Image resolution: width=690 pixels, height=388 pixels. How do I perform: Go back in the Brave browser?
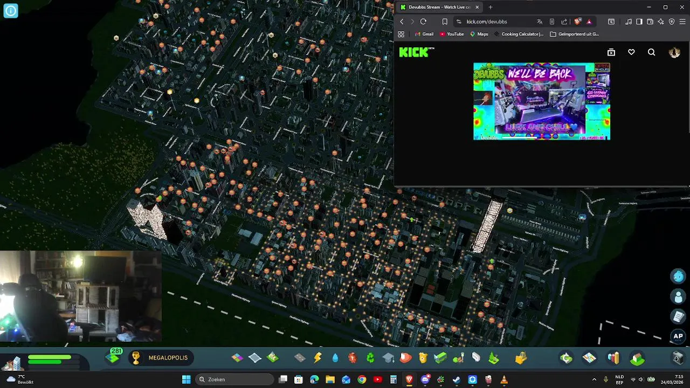(402, 22)
